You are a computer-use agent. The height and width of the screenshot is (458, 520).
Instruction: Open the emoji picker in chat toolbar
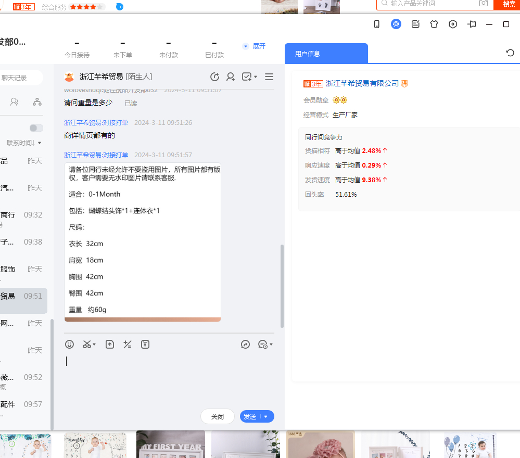[x=70, y=344]
